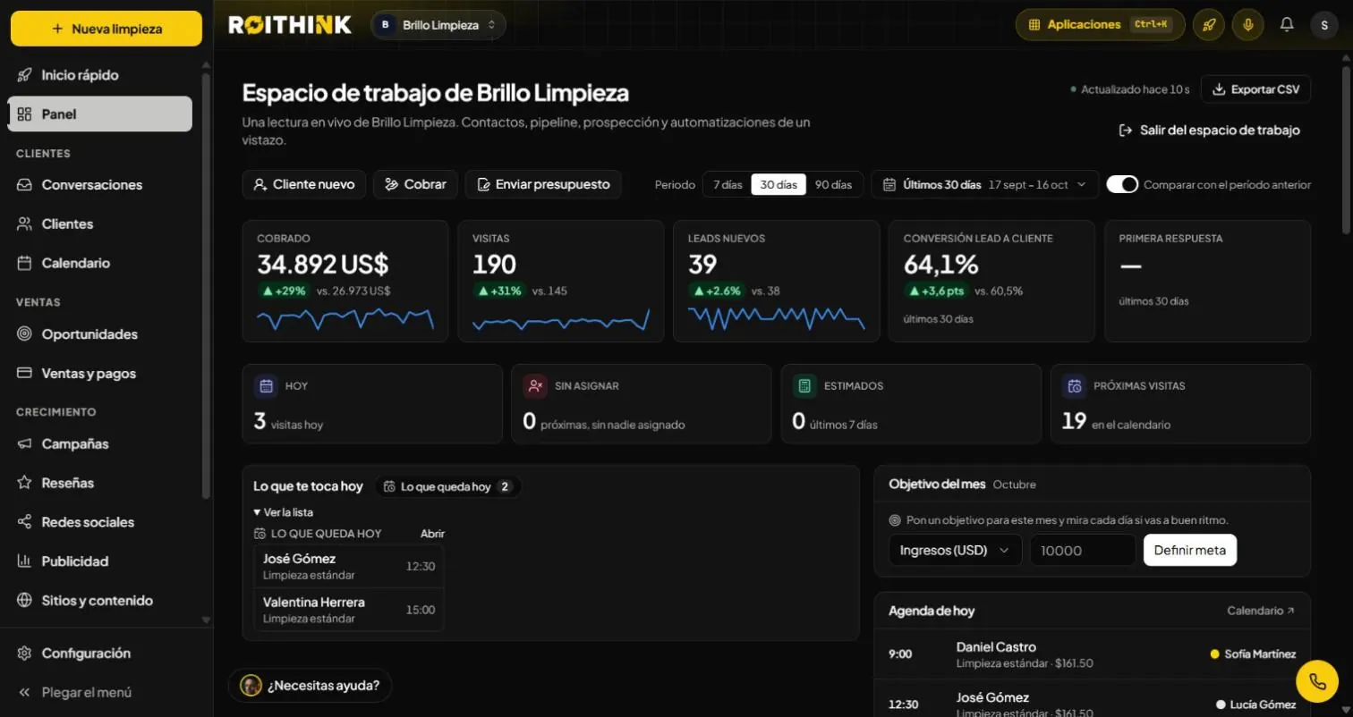Select the Panel menu item
Viewport: 1353px width, 717px height.
click(100, 114)
